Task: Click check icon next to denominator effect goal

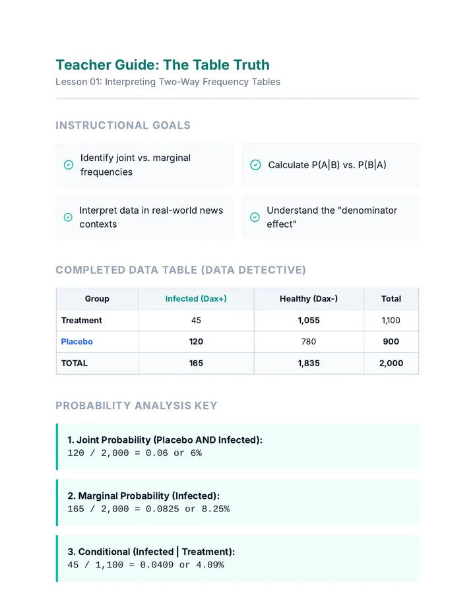Action: click(x=255, y=217)
